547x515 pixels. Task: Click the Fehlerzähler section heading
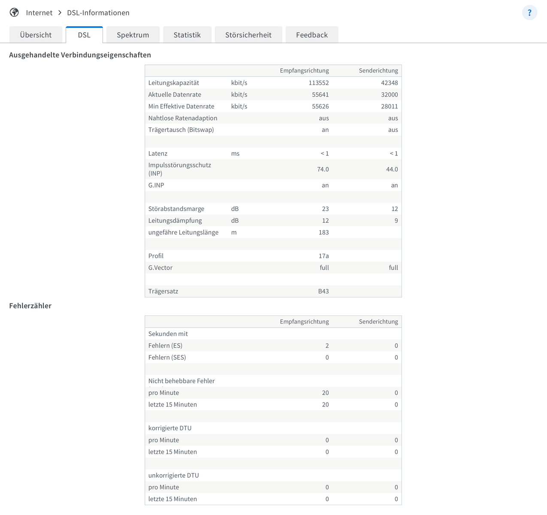point(30,306)
